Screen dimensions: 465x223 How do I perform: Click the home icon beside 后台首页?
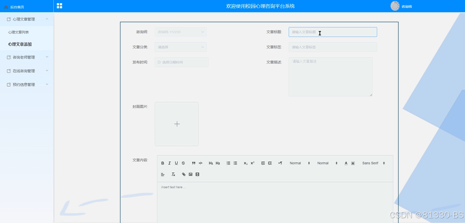6,7
